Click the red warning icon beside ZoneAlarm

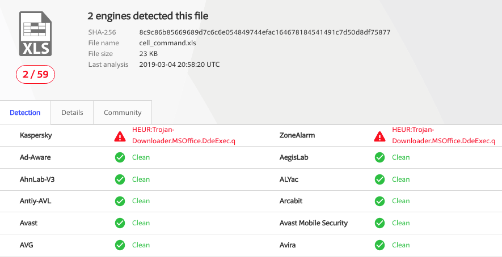(380, 136)
